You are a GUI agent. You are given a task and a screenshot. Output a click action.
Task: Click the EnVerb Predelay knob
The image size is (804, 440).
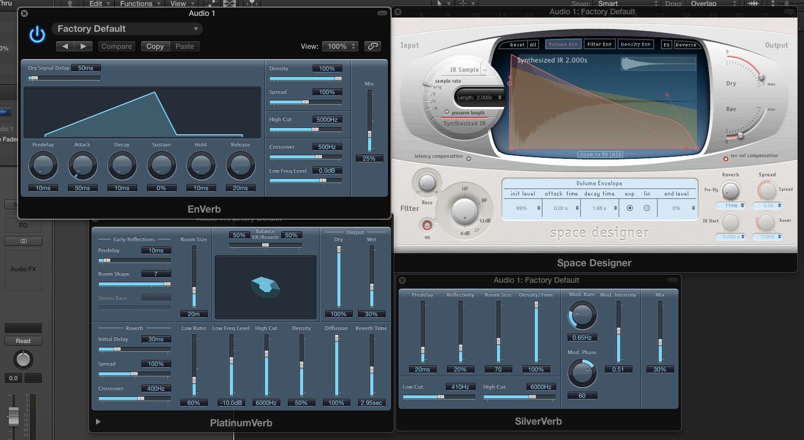[43, 165]
